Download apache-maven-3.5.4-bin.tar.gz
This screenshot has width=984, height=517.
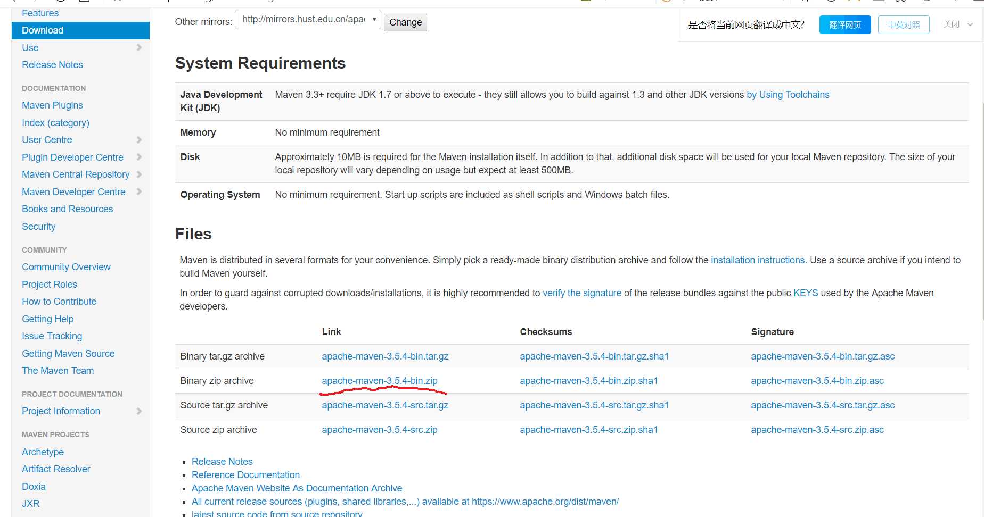pyautogui.click(x=385, y=356)
